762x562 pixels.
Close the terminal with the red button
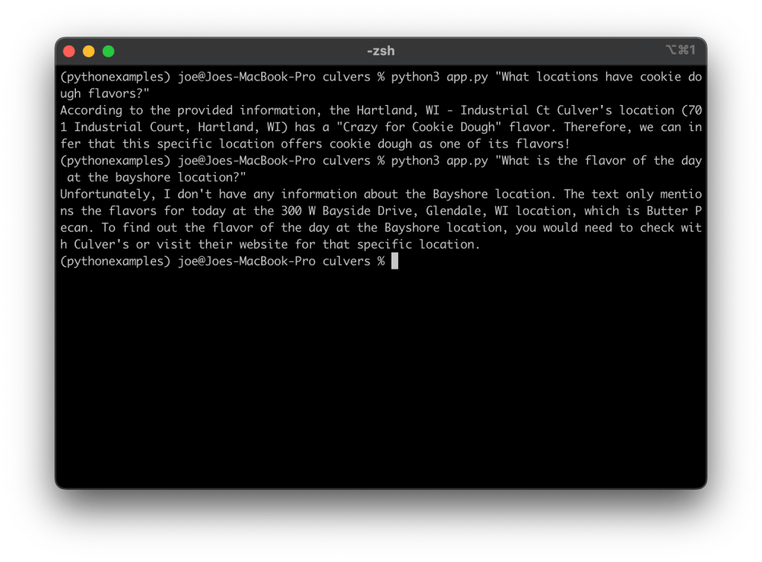click(x=69, y=51)
